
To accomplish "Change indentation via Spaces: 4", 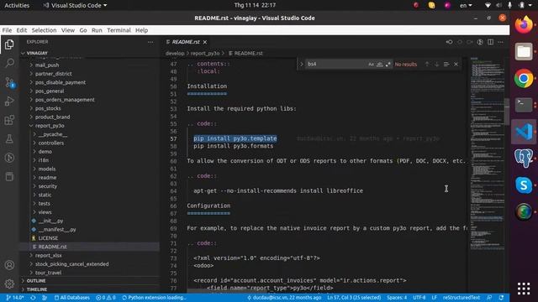I will (x=397, y=298).
